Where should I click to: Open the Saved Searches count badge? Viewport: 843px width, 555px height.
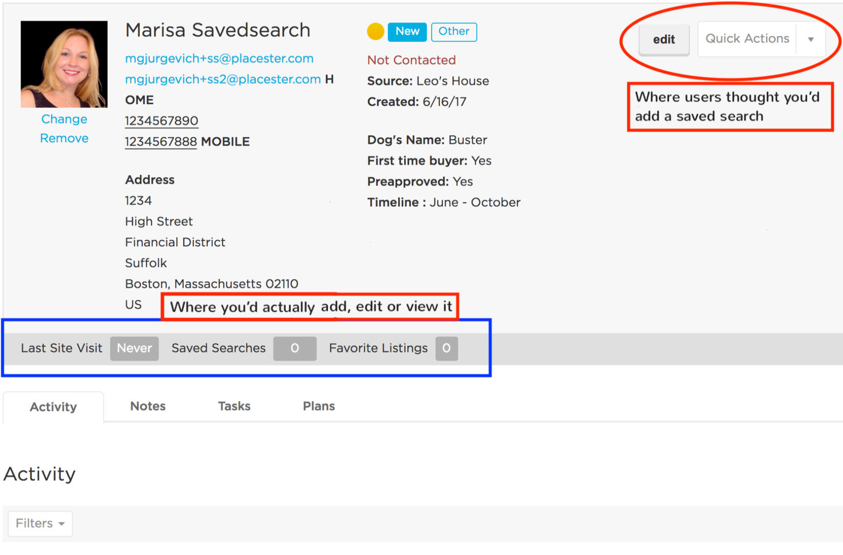295,348
